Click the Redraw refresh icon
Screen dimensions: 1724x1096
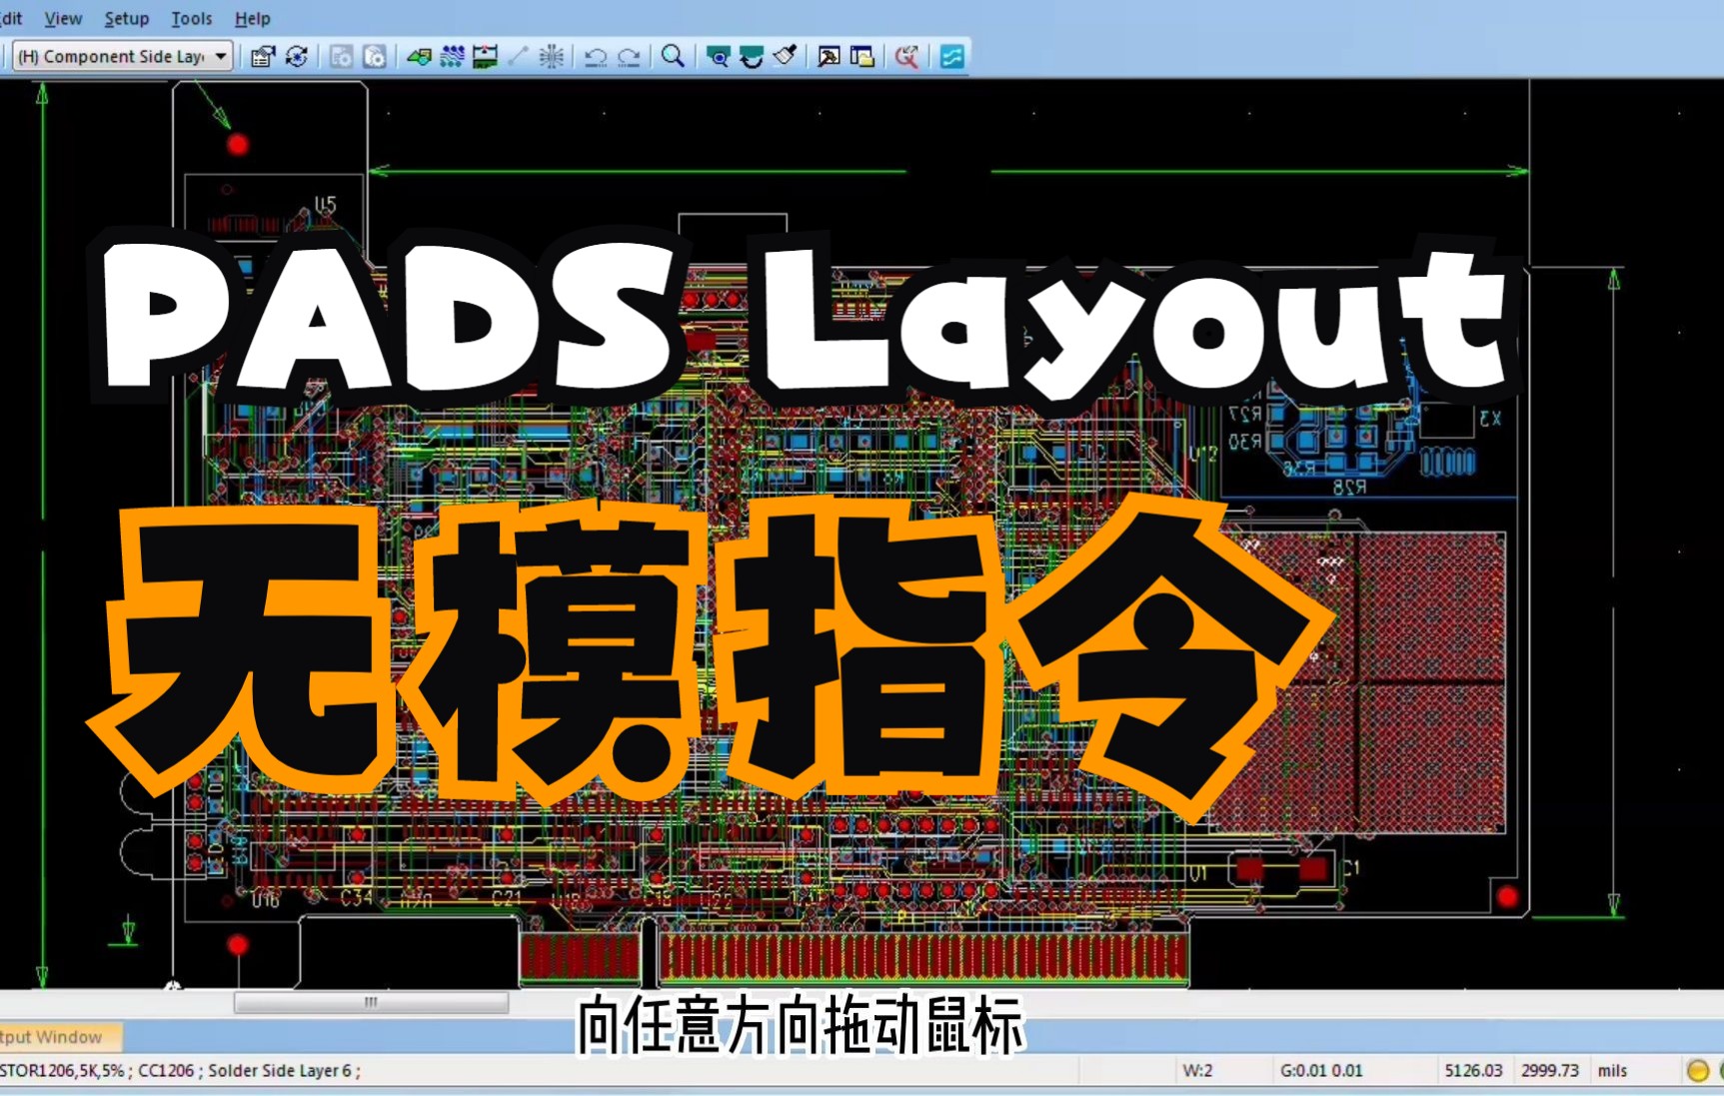(752, 56)
